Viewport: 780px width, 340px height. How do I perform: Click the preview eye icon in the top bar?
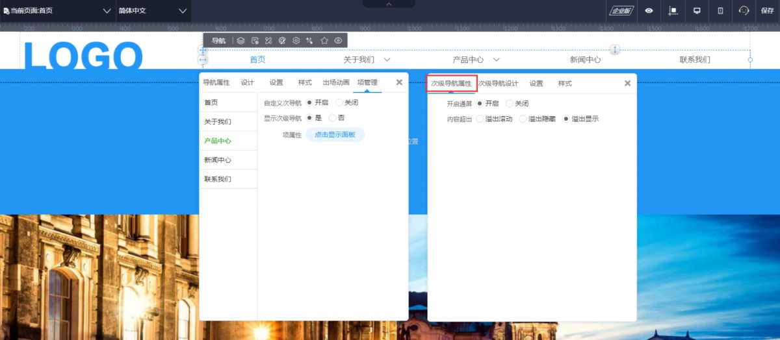[x=649, y=10]
